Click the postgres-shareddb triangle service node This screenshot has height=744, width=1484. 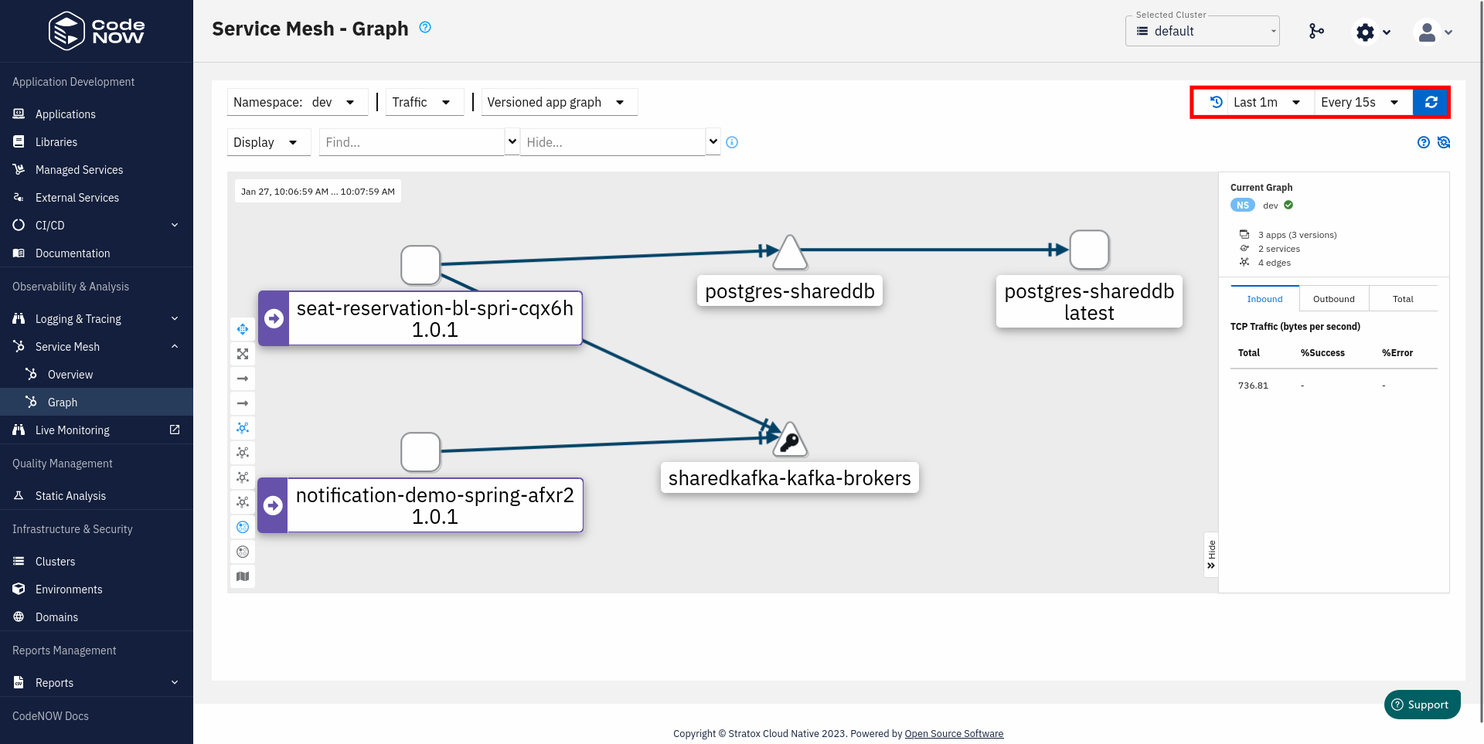pyautogui.click(x=789, y=253)
